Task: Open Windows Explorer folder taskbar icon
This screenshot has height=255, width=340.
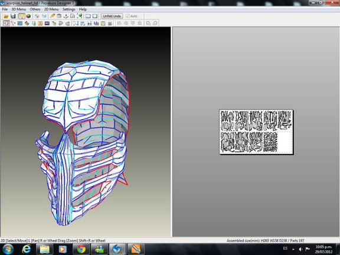Action: tap(44, 249)
